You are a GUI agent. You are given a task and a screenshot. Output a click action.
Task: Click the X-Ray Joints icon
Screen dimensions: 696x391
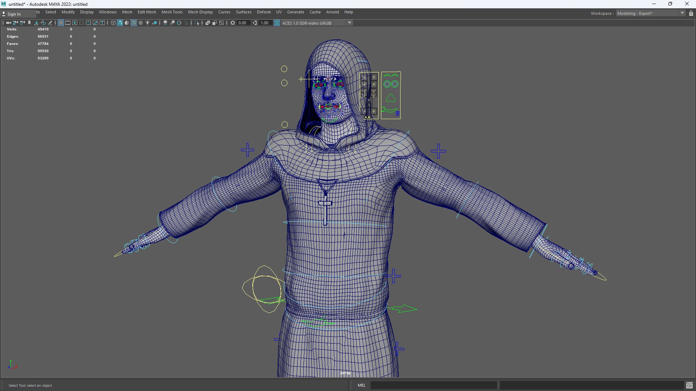tap(221, 23)
